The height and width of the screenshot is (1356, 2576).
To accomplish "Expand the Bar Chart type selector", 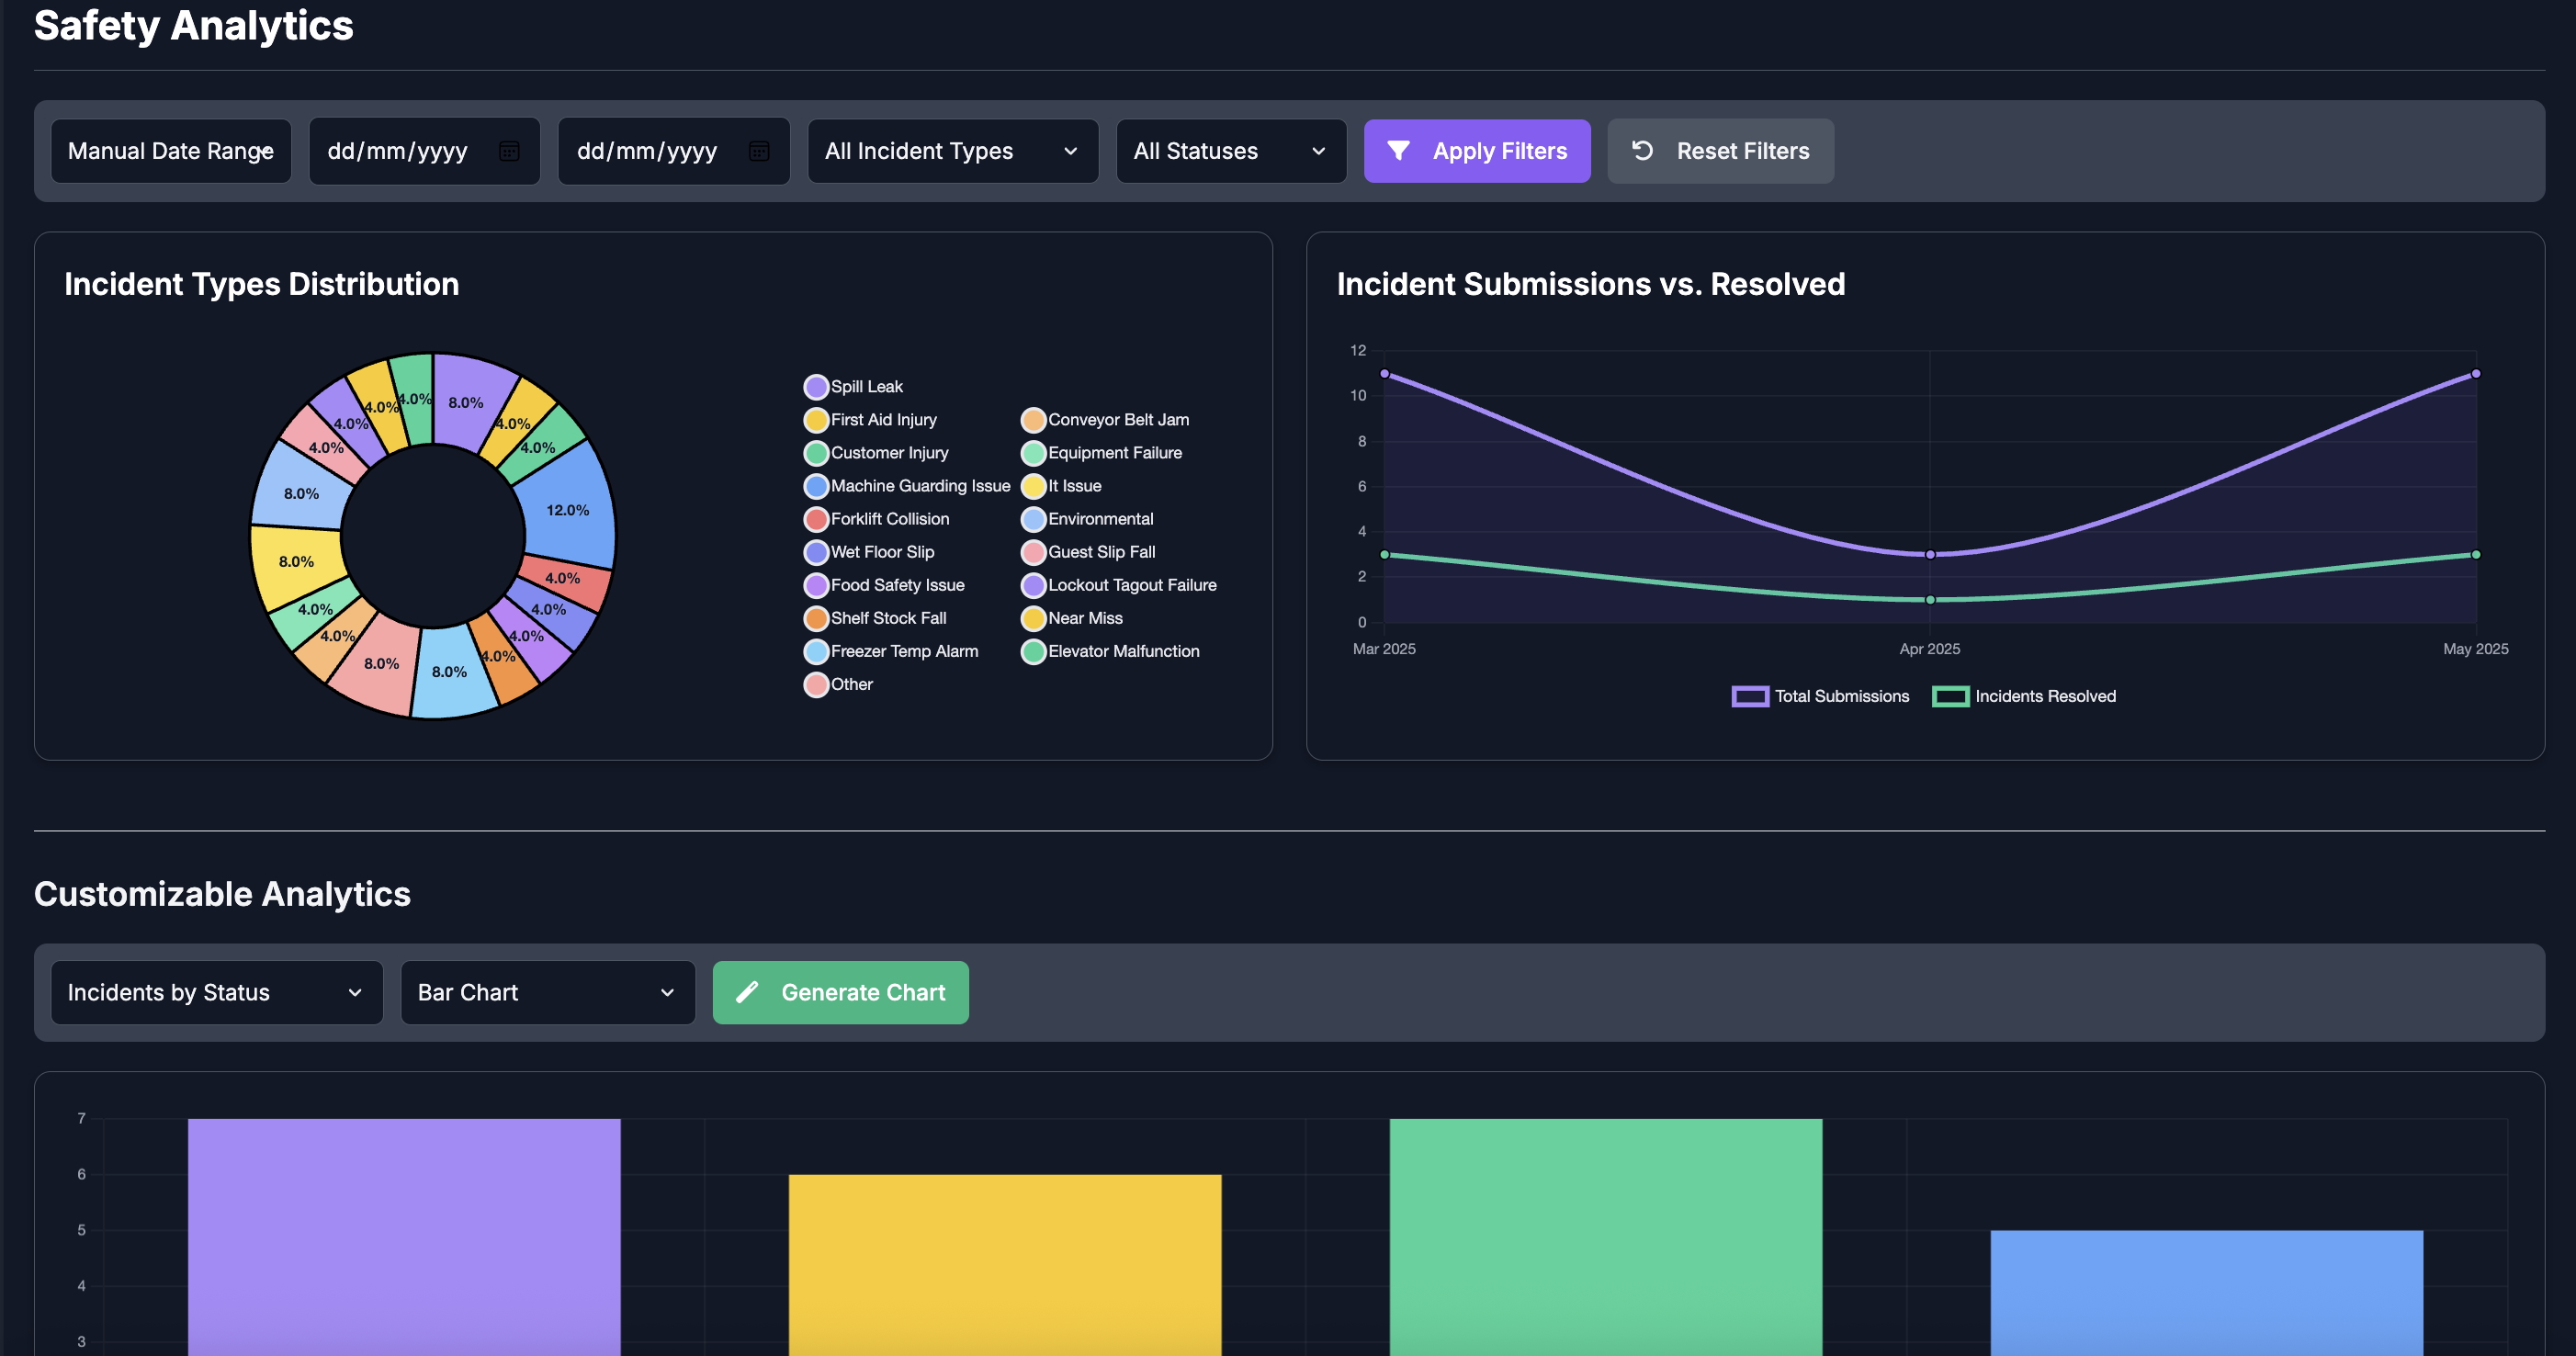I will pos(547,992).
